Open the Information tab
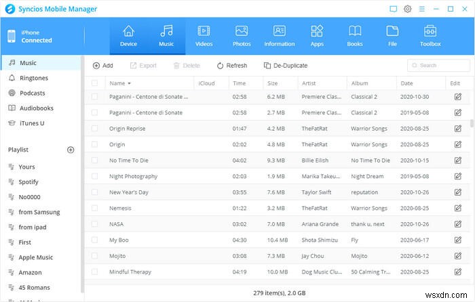 point(280,37)
